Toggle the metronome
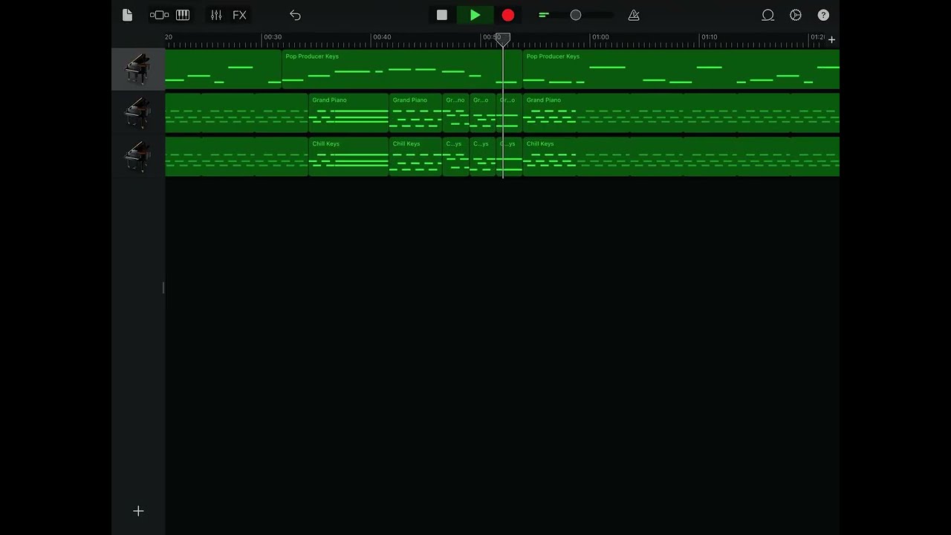This screenshot has width=951, height=535. pos(634,15)
